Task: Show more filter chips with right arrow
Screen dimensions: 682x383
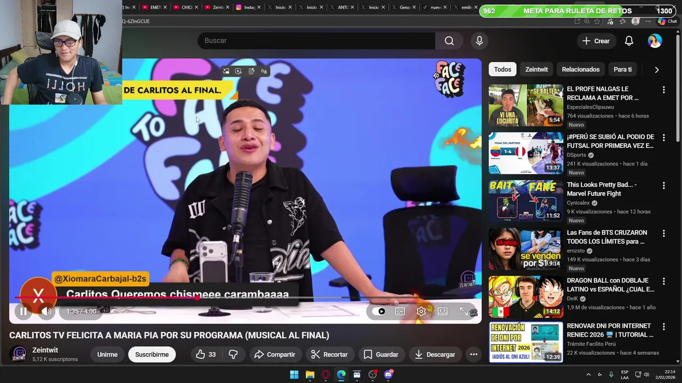Action: tap(656, 70)
